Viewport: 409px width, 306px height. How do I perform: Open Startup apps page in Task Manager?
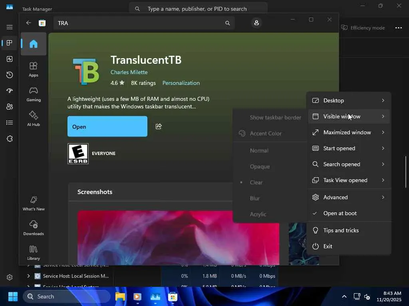pyautogui.click(x=10, y=91)
